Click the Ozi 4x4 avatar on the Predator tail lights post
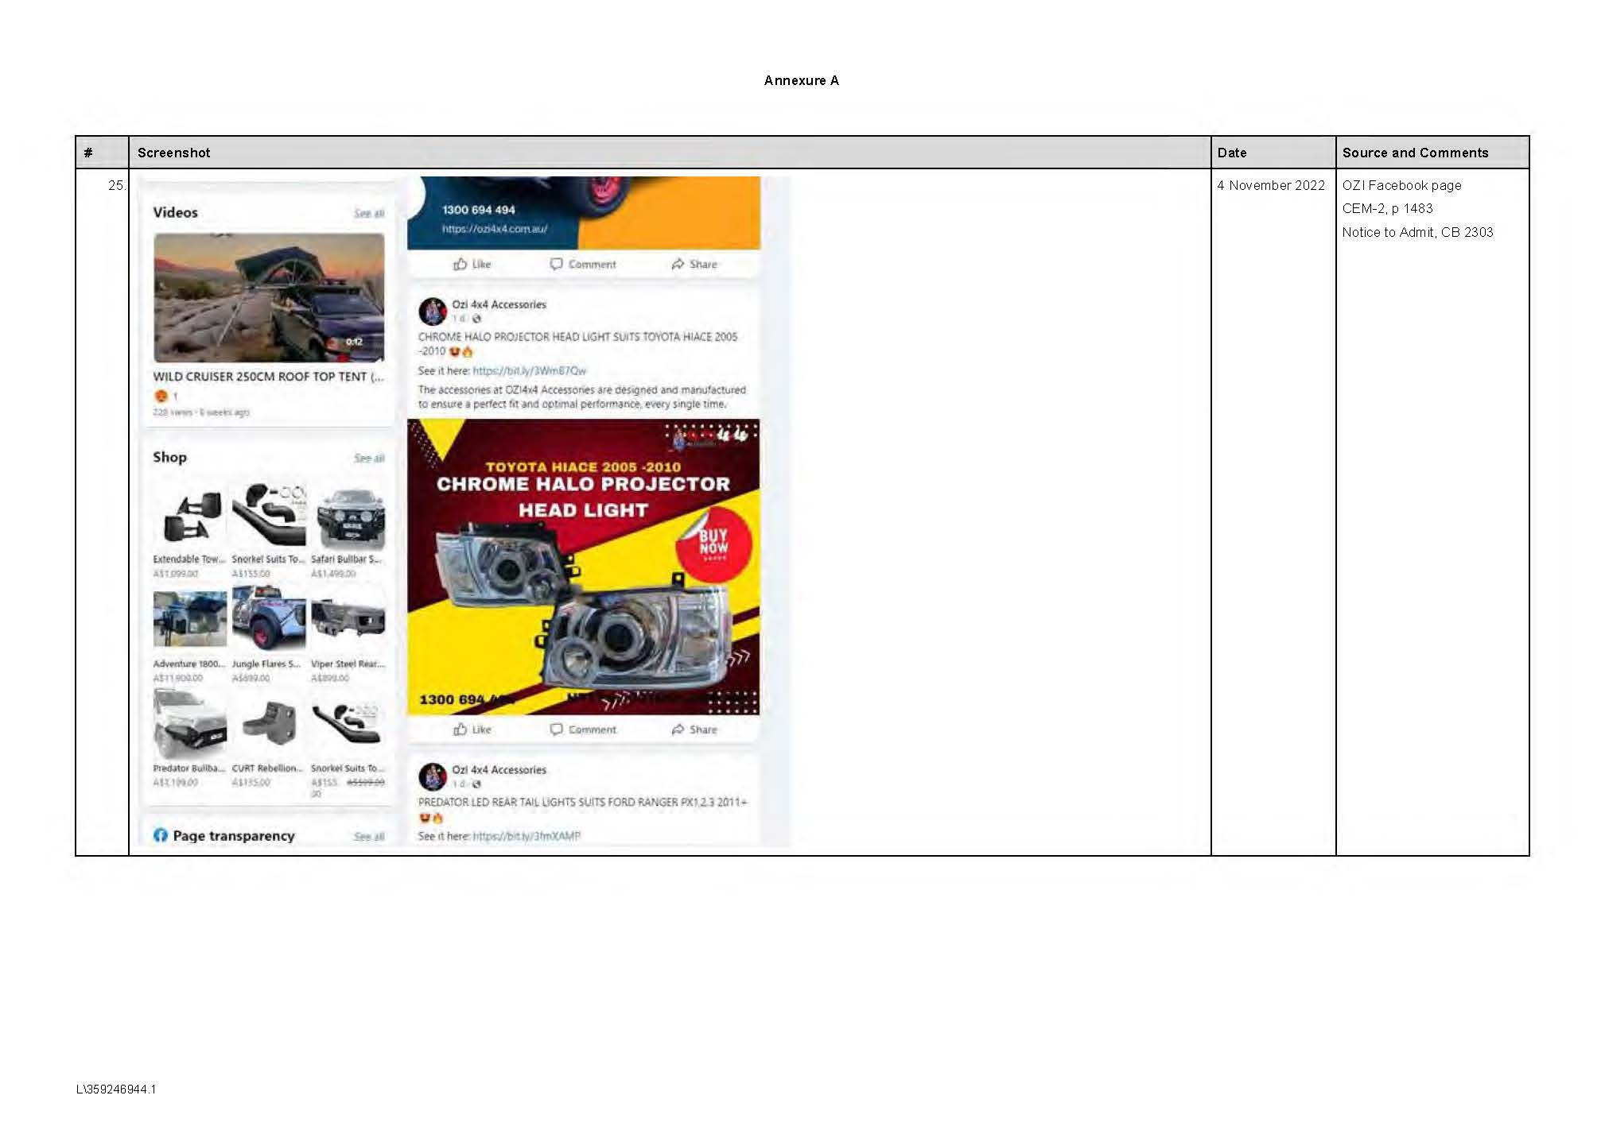 pos(433,776)
